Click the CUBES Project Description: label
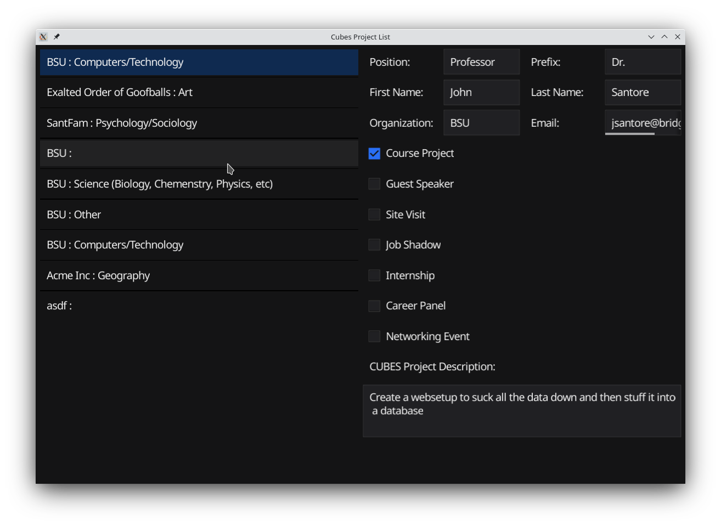Image resolution: width=721 pixels, height=526 pixels. [432, 367]
